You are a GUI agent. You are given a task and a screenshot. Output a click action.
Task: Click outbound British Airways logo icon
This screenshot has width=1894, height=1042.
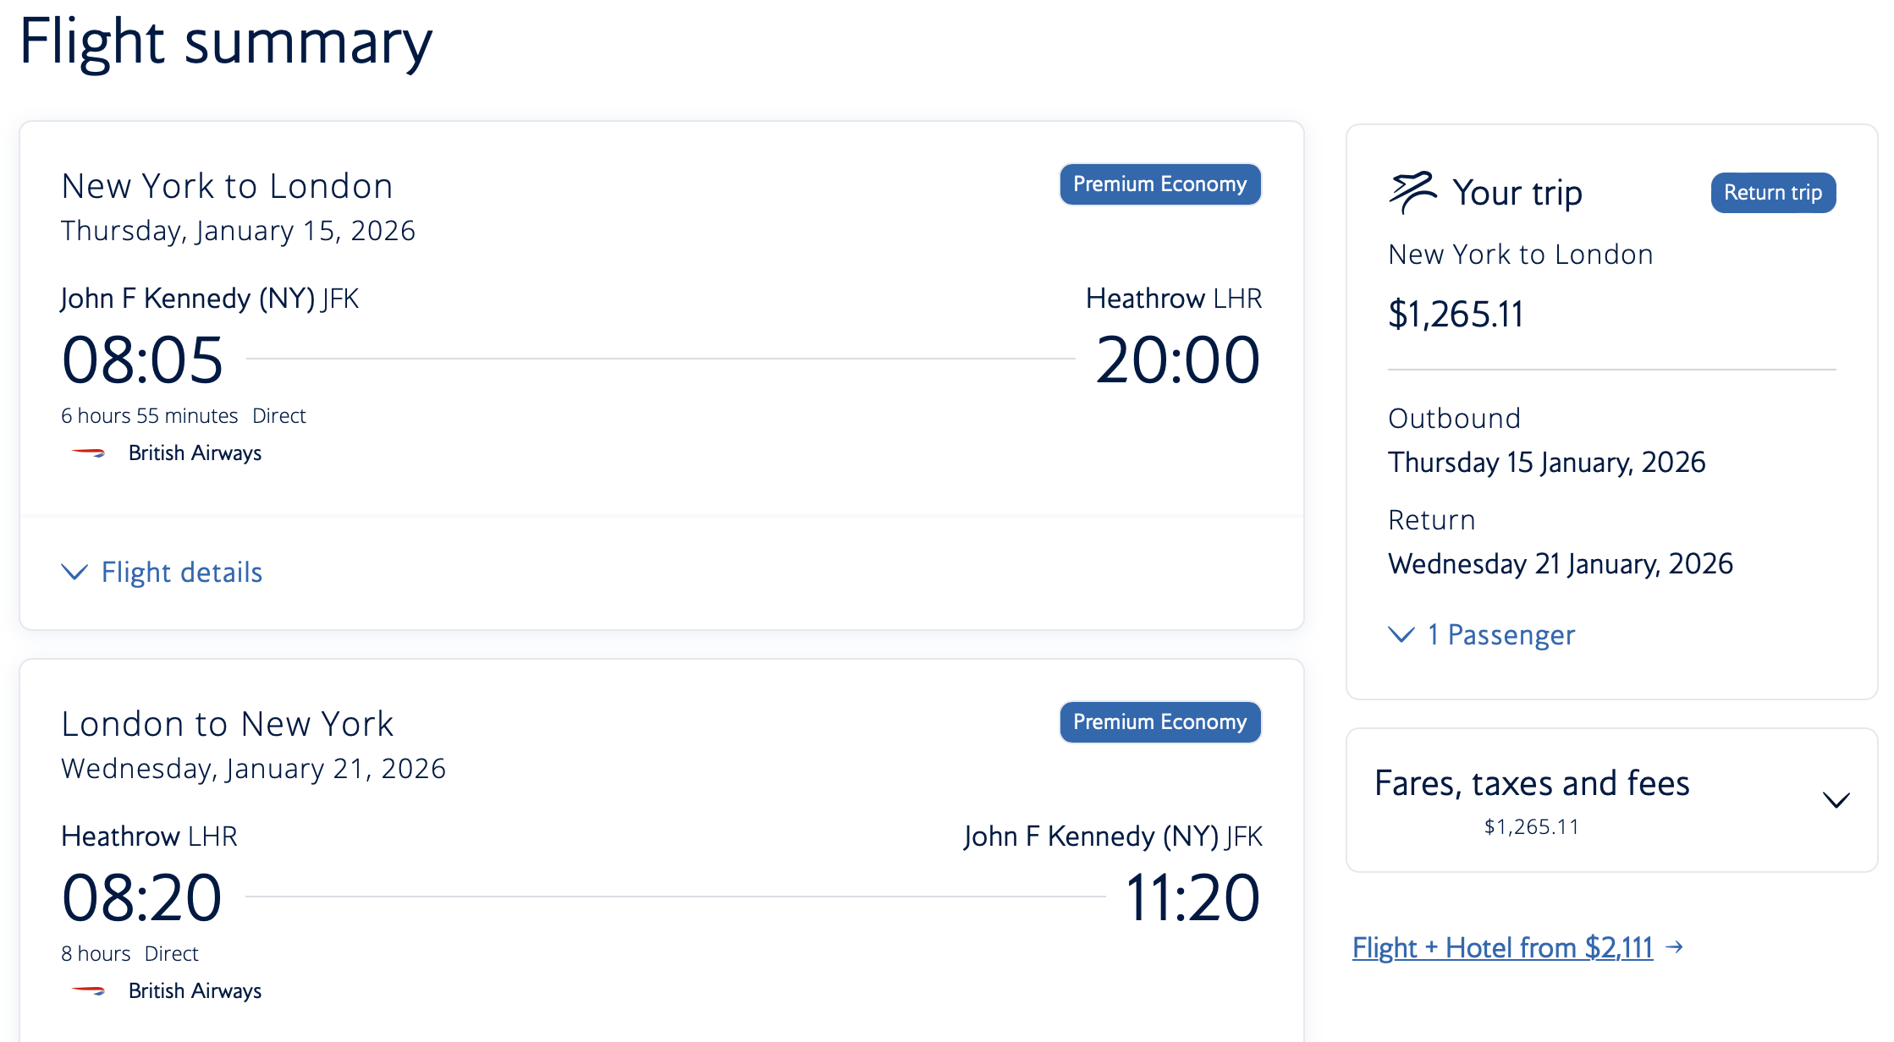pos(89,453)
